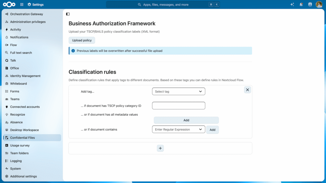The image size is (326, 183).
Task: Go to Orchestration Gateway settings
Action: [32, 14]
